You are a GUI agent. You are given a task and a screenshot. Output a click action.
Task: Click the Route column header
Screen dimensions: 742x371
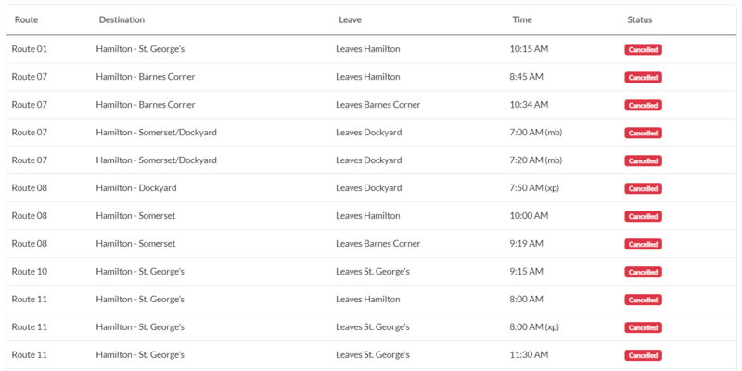click(x=25, y=19)
